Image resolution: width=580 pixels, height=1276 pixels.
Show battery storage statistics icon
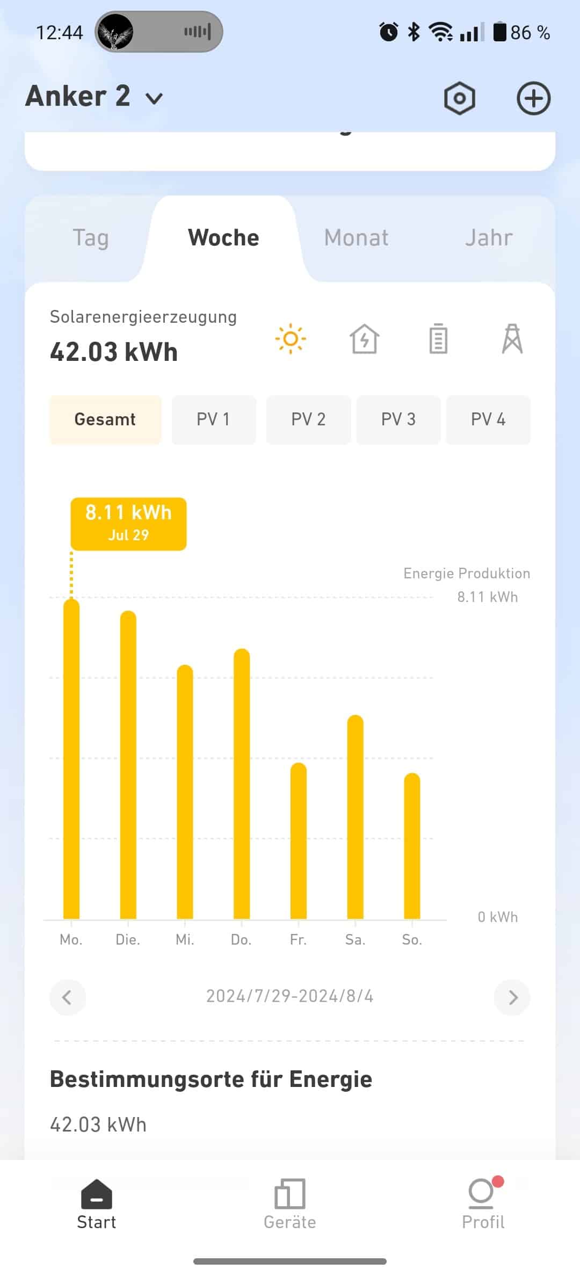(x=438, y=339)
